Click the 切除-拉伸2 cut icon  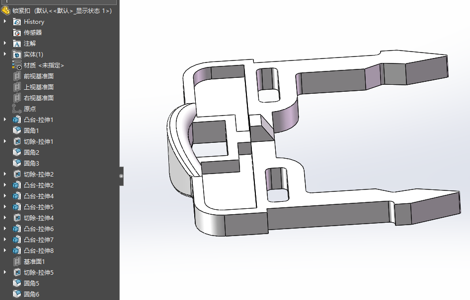click(17, 175)
